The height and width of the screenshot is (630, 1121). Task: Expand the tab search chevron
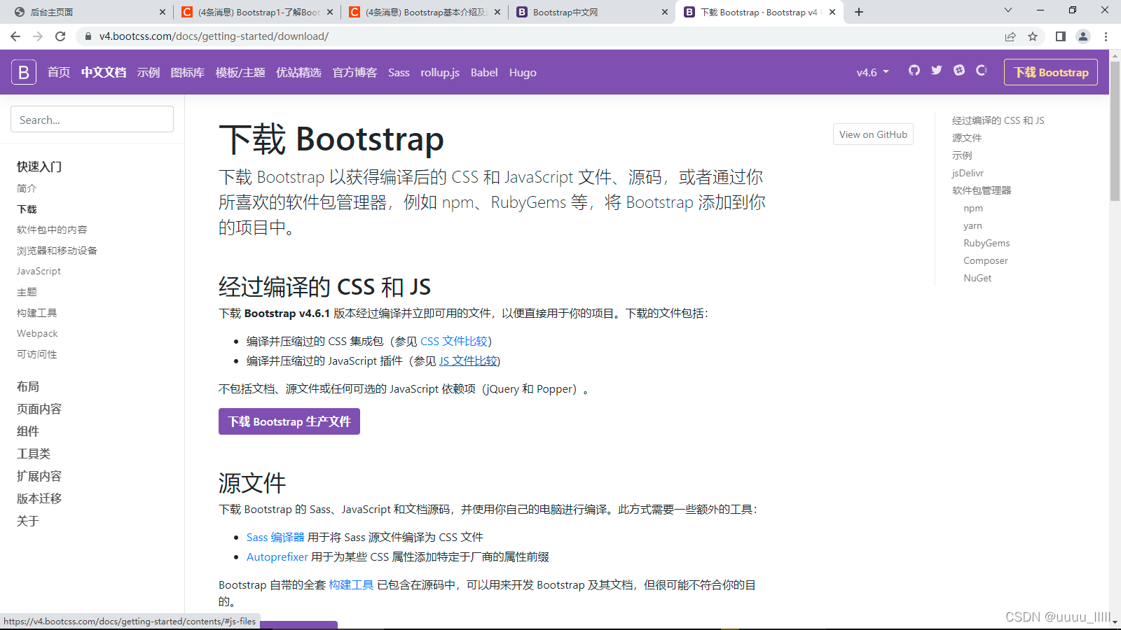(x=1008, y=10)
